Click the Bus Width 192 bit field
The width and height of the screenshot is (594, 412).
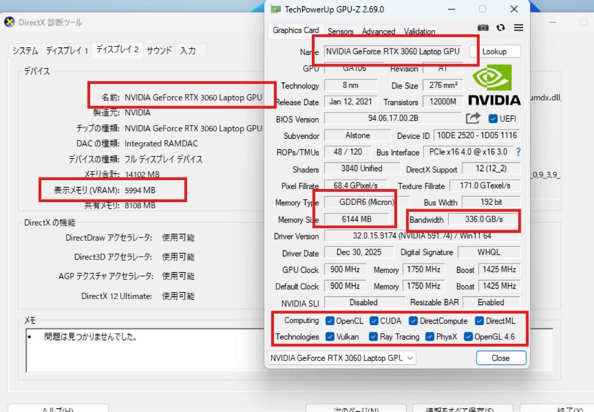[x=491, y=202]
